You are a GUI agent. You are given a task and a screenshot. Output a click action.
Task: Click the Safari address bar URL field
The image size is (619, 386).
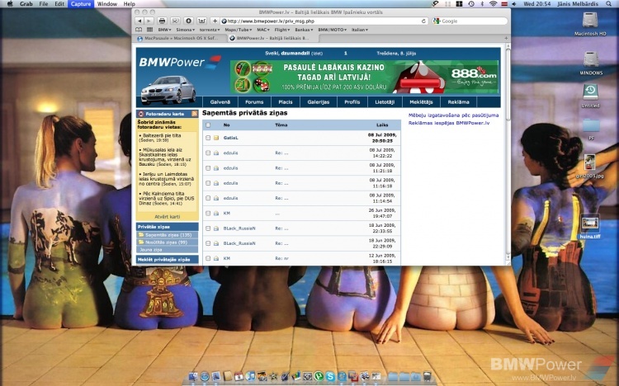coord(324,21)
